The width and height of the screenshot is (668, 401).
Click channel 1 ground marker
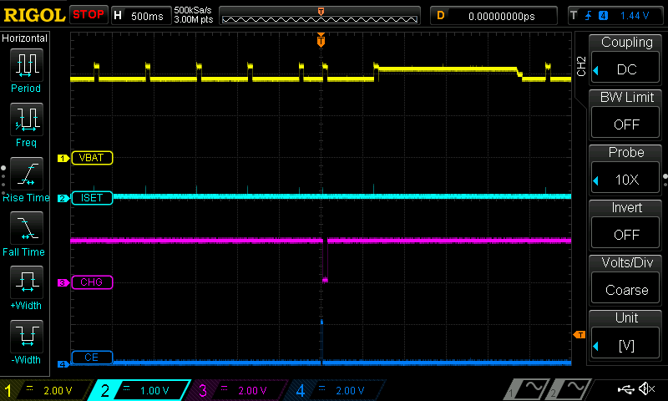coord(63,158)
